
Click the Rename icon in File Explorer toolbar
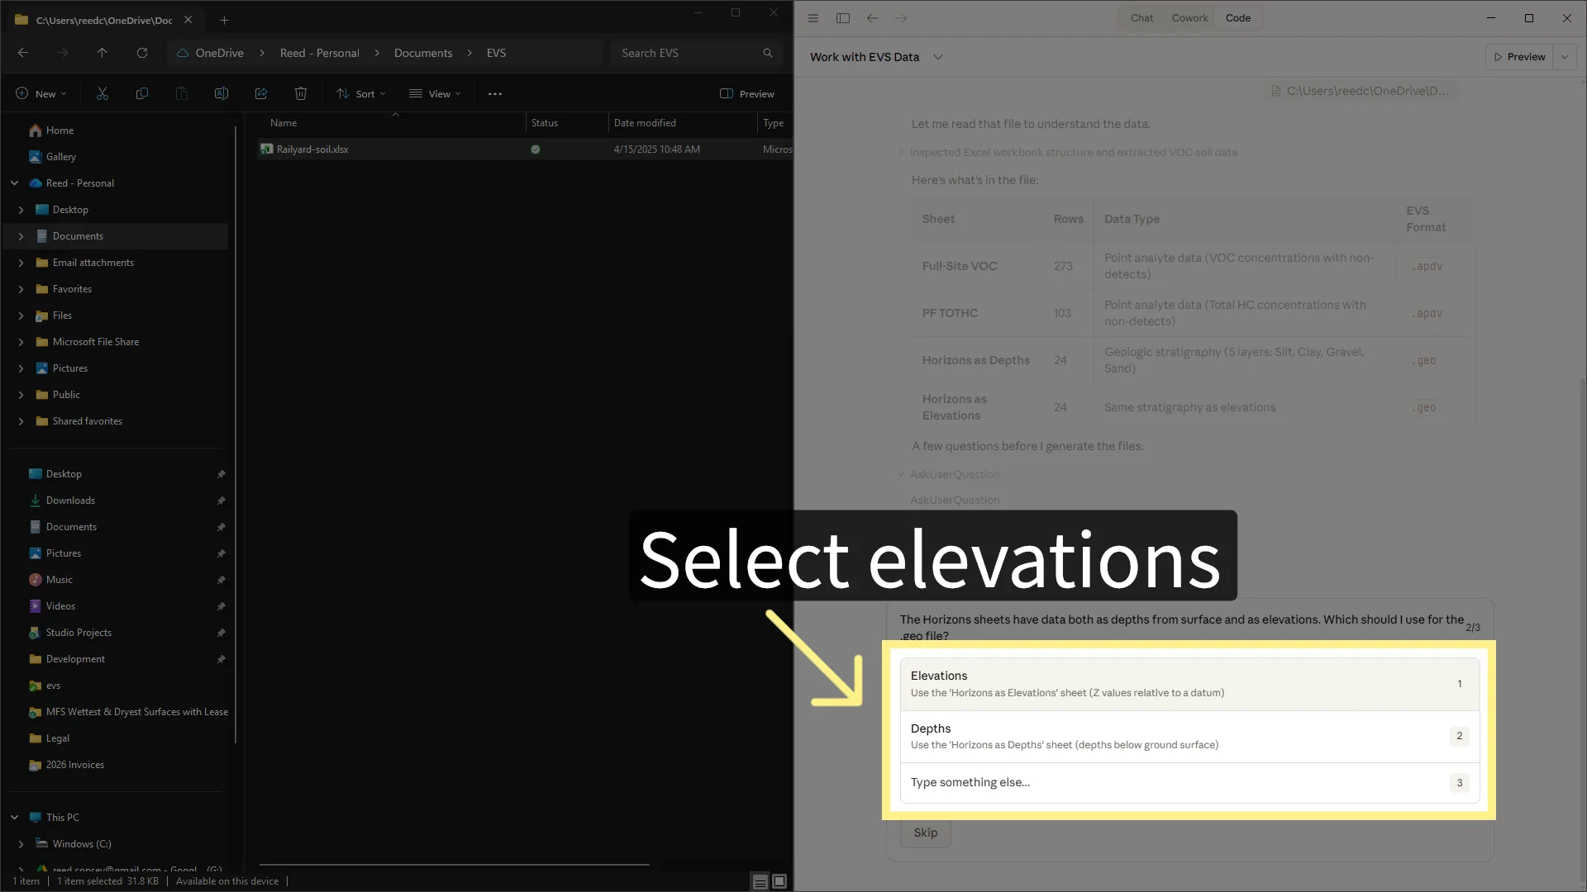[222, 94]
